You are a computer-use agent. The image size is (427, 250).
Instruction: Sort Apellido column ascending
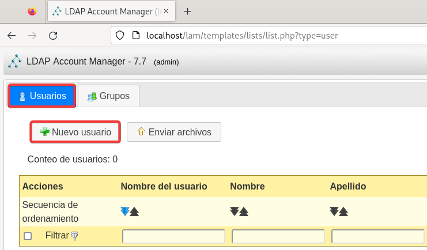[343, 211]
